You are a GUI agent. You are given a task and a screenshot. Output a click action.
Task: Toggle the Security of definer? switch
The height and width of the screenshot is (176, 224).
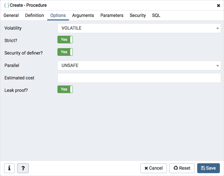point(65,52)
